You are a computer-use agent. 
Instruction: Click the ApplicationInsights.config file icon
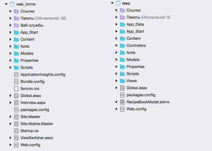(x=16, y=75)
